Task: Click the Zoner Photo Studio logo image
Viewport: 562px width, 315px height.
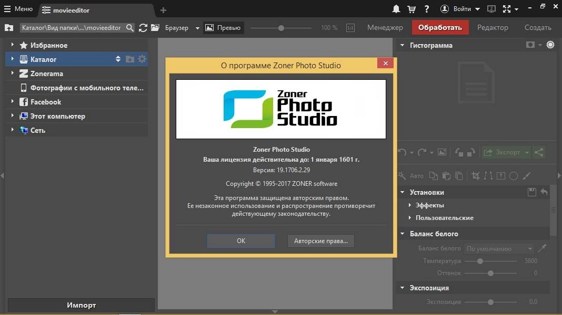Action: (x=280, y=109)
